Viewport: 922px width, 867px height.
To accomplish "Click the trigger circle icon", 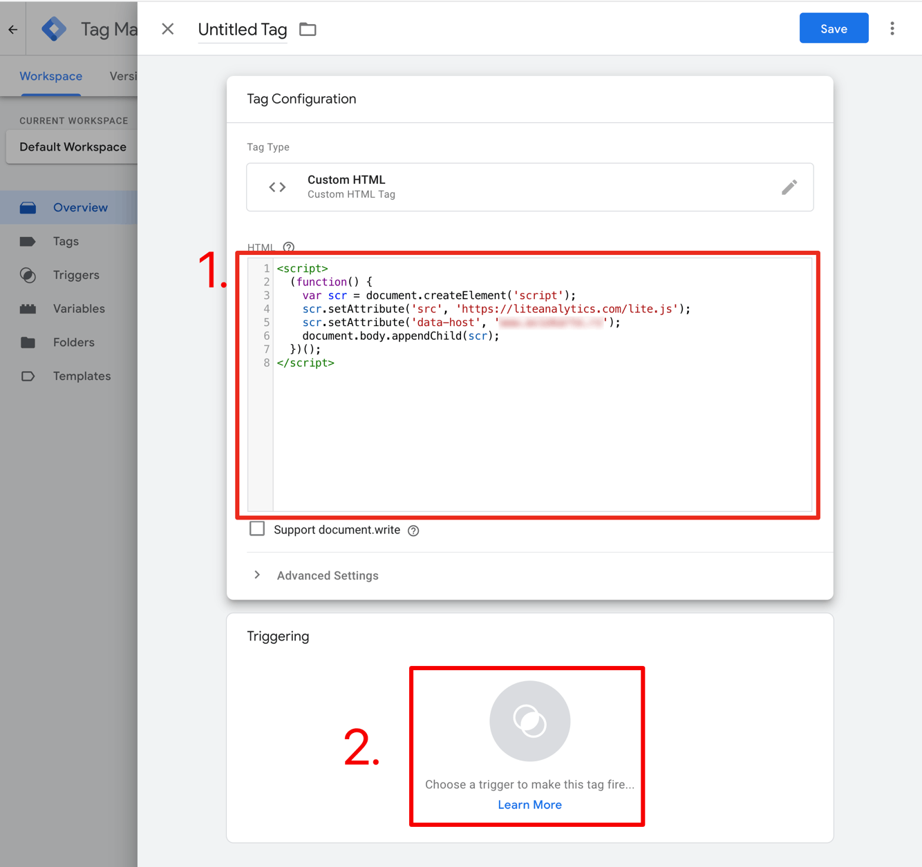I will 529,721.
